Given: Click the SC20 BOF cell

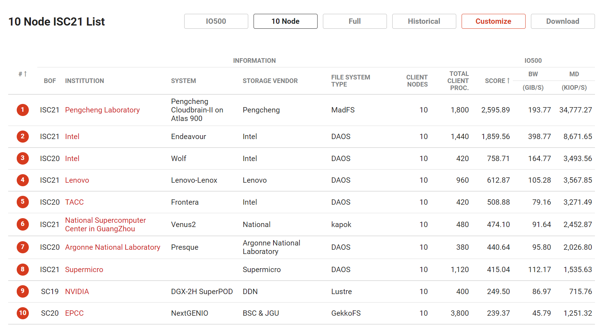Looking at the screenshot, I should [x=50, y=313].
